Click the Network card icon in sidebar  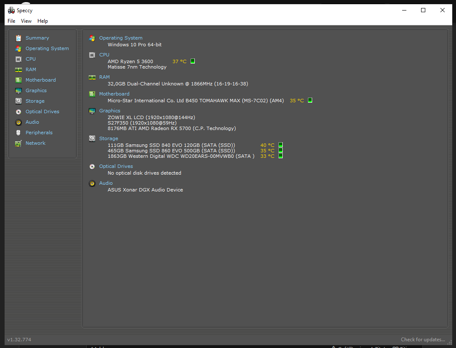pyautogui.click(x=19, y=143)
